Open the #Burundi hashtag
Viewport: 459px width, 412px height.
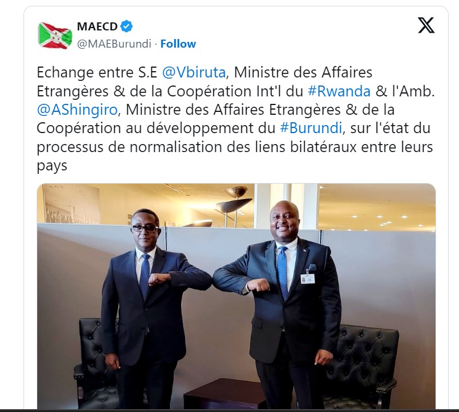point(311,128)
